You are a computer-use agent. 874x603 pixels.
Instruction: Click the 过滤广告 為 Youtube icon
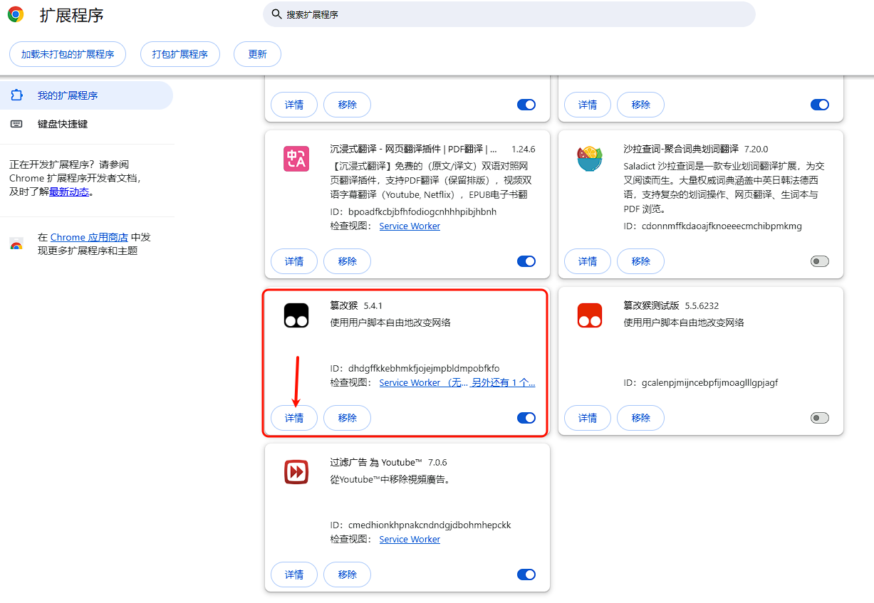pos(296,471)
